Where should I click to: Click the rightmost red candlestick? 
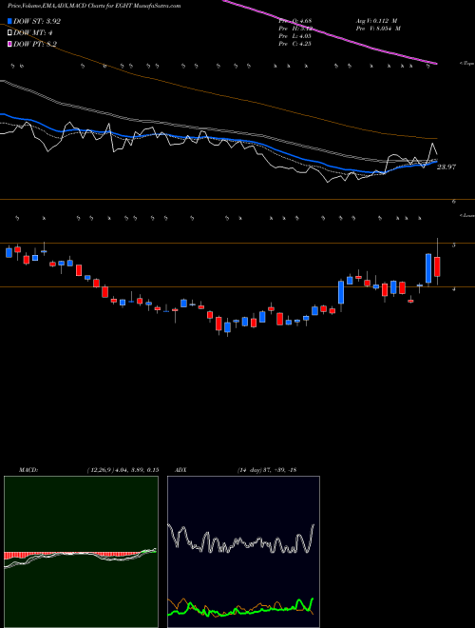coord(437,266)
